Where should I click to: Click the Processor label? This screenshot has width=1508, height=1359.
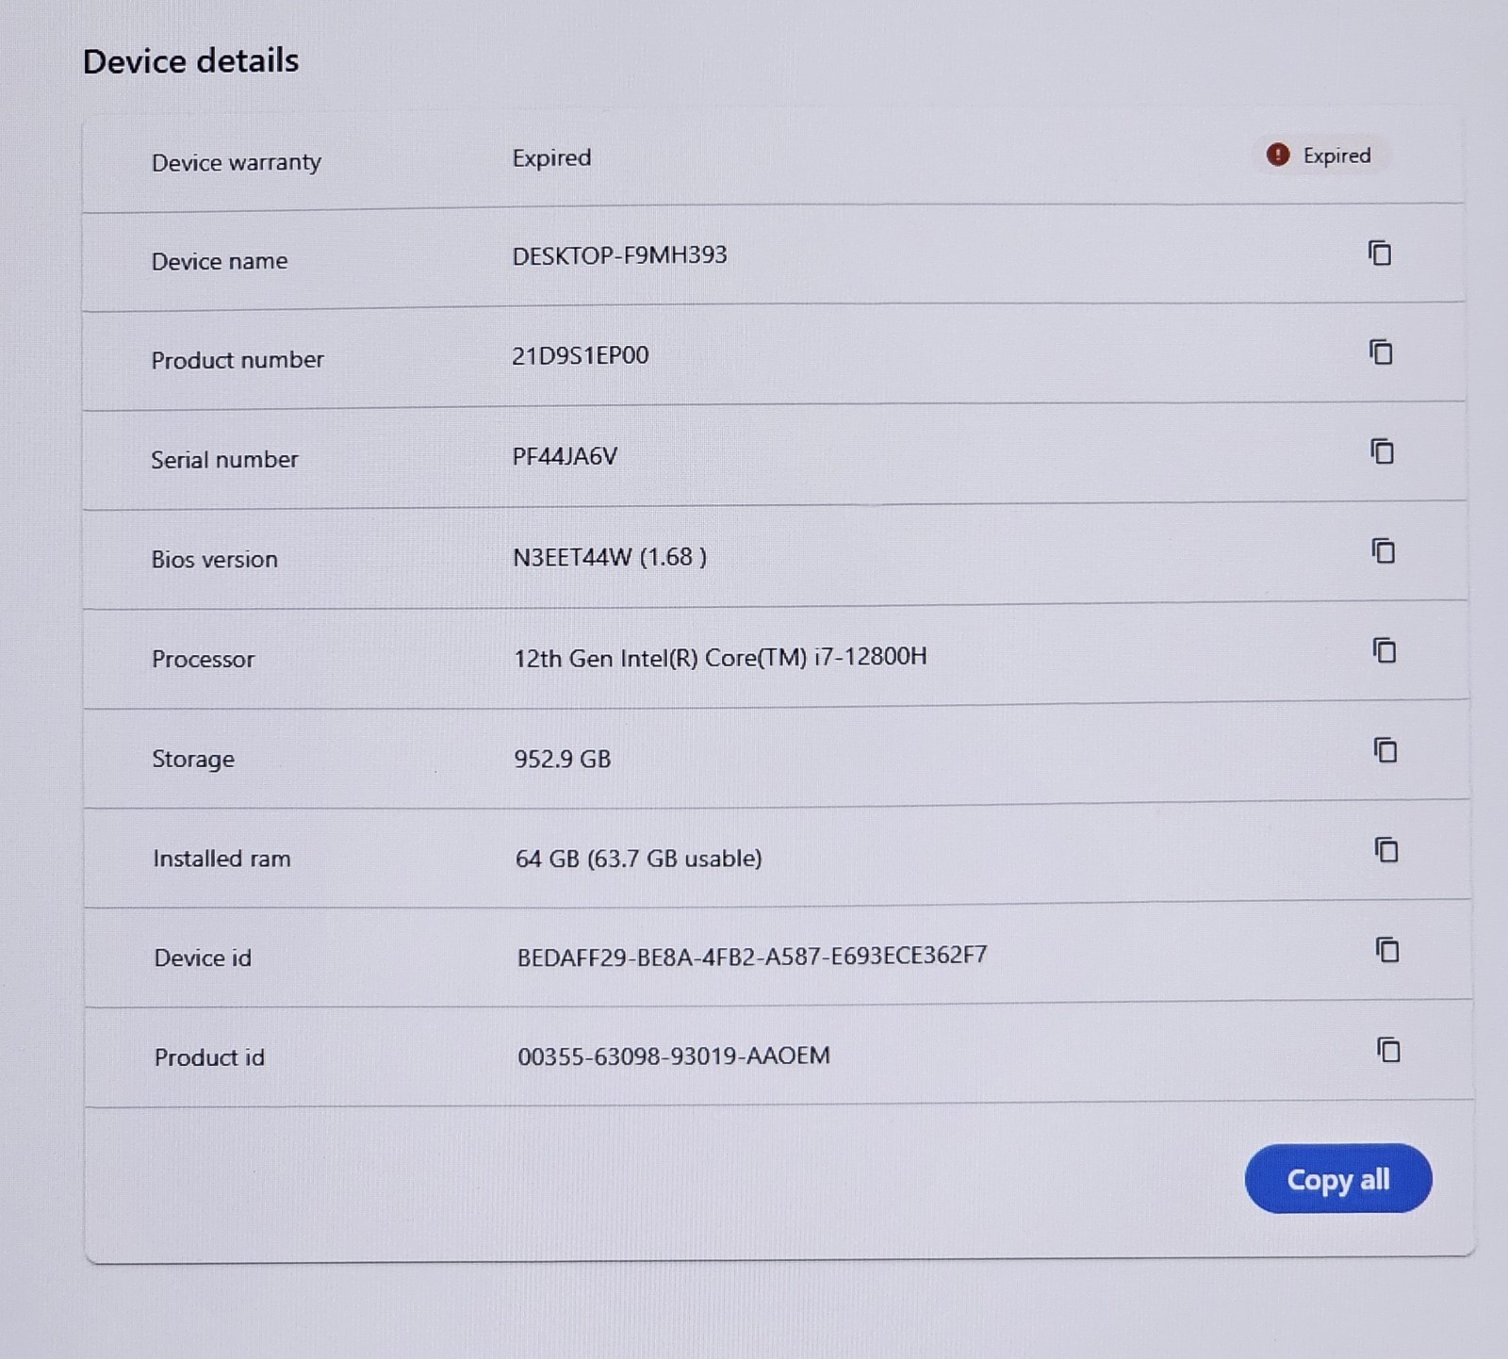click(x=203, y=659)
